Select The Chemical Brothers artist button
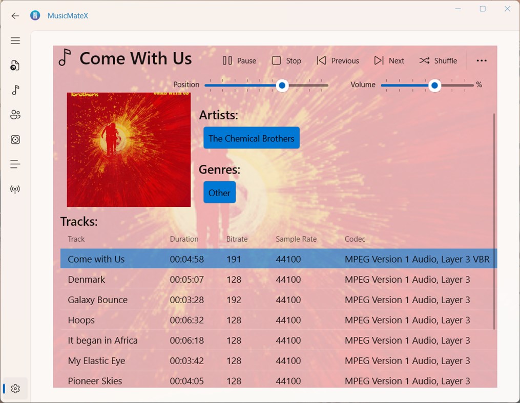The width and height of the screenshot is (520, 403). pyautogui.click(x=251, y=138)
